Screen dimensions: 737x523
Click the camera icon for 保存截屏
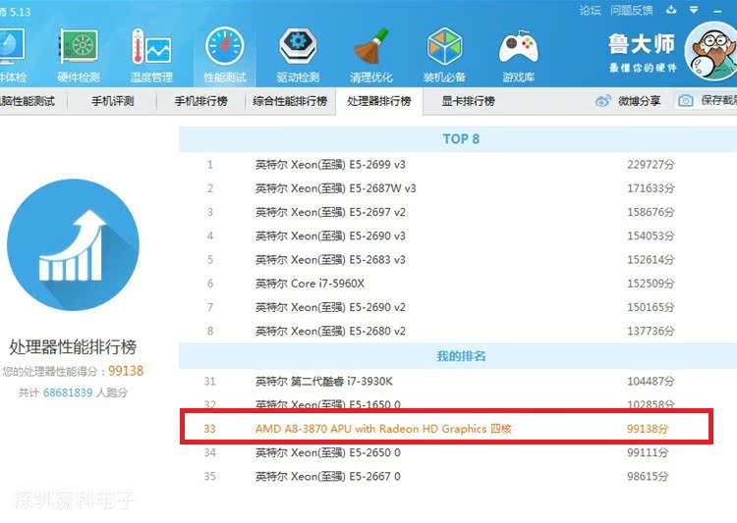tap(686, 100)
